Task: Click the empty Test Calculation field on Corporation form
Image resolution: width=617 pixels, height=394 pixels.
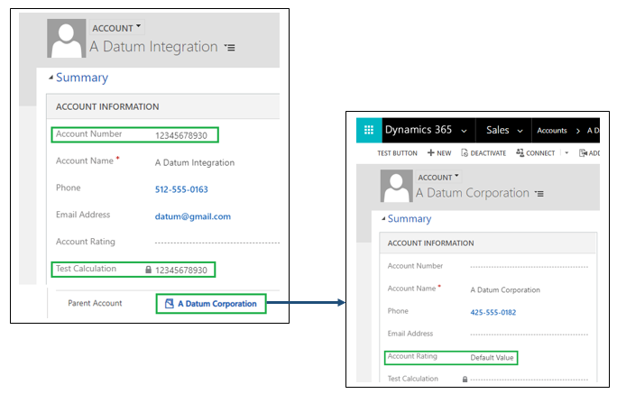Action: pyautogui.click(x=529, y=380)
